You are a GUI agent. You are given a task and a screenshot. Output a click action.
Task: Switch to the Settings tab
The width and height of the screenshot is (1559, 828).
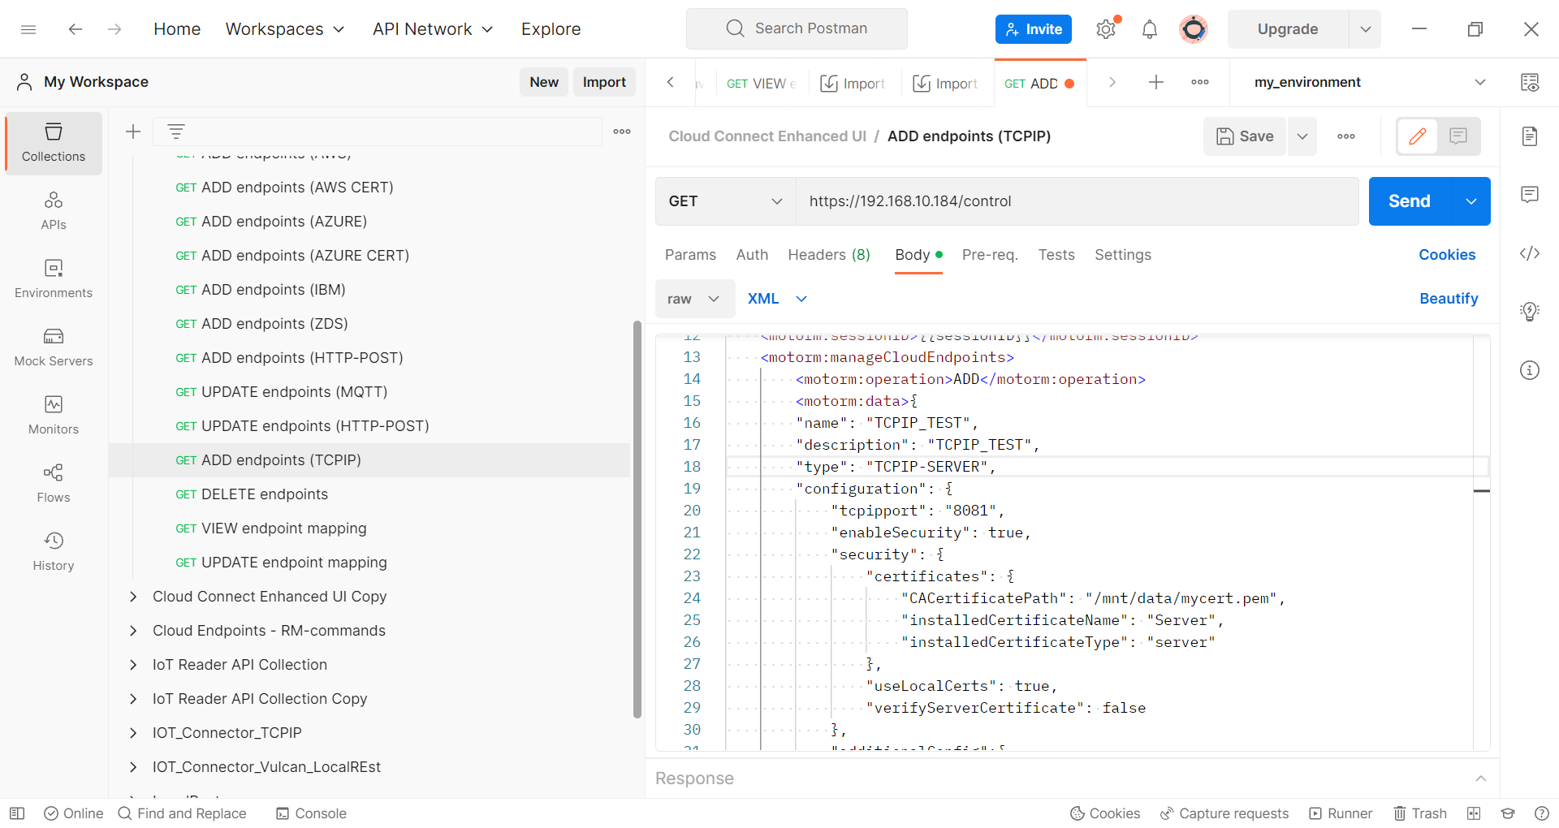tap(1123, 255)
